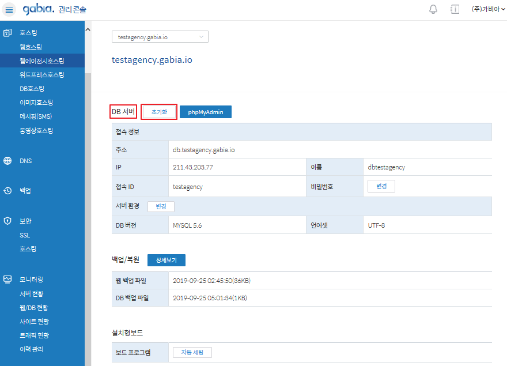
Task: Open the info guide icon
Action: point(455,9)
